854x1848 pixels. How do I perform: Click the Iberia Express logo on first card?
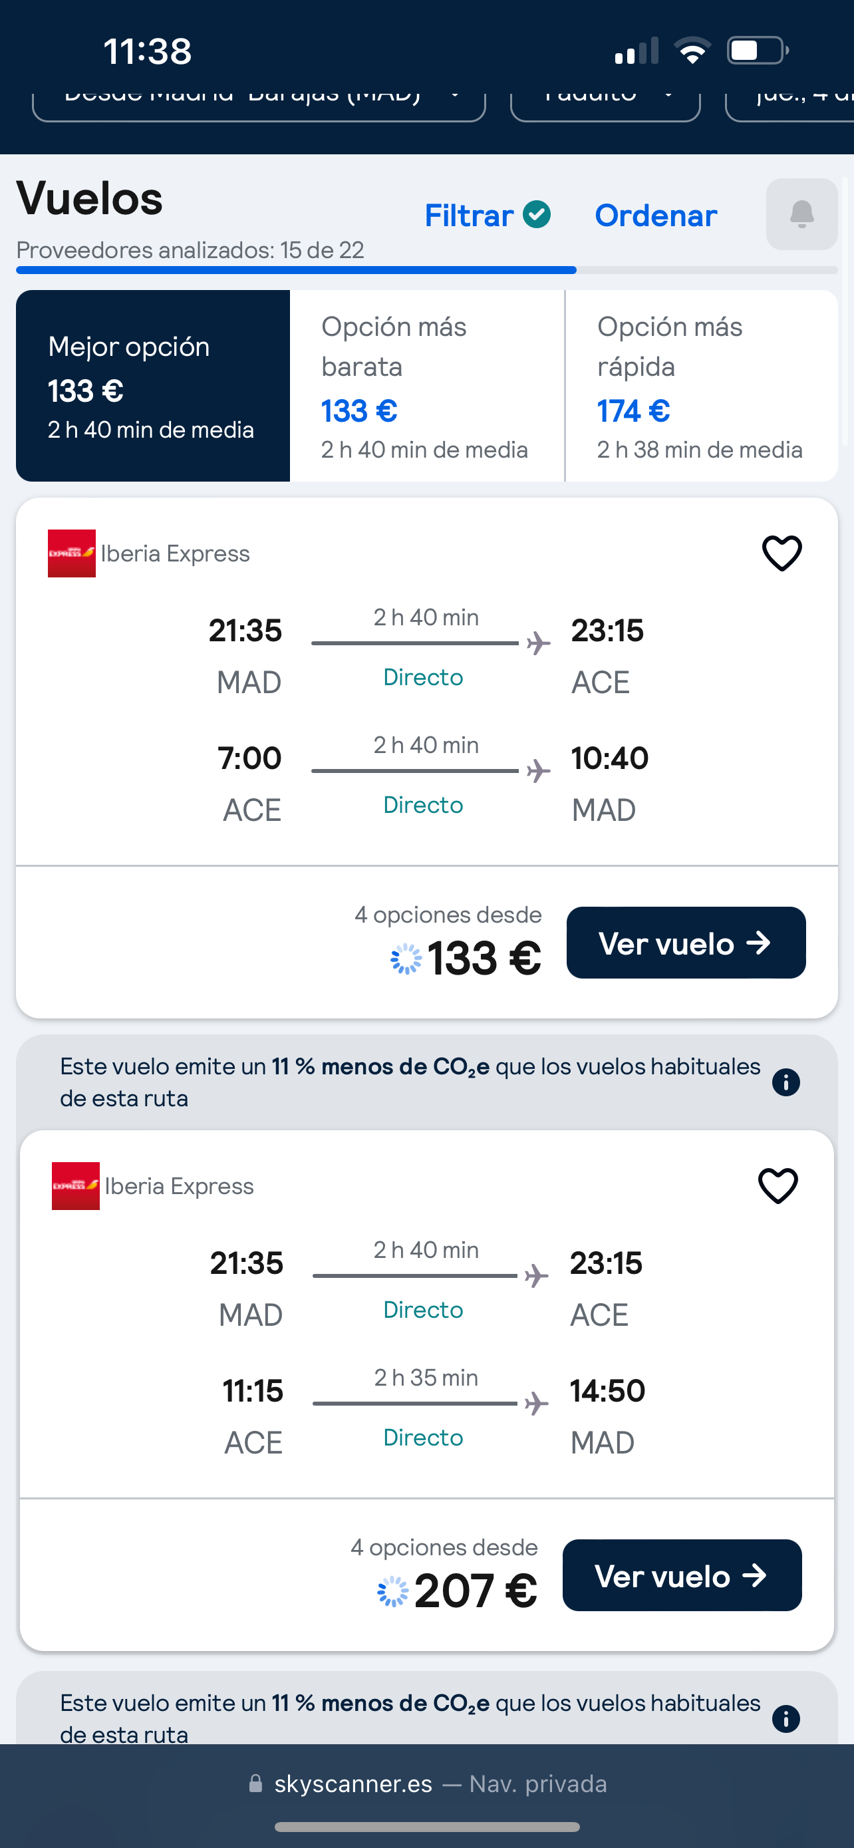click(x=72, y=553)
